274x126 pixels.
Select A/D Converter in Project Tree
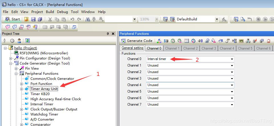(x=42, y=119)
